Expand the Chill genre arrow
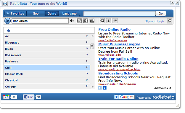 pyautogui.click(x=87, y=67)
